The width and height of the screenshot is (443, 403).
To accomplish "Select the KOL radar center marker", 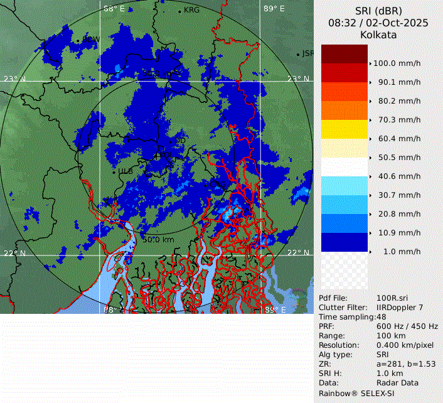I will click(157, 154).
